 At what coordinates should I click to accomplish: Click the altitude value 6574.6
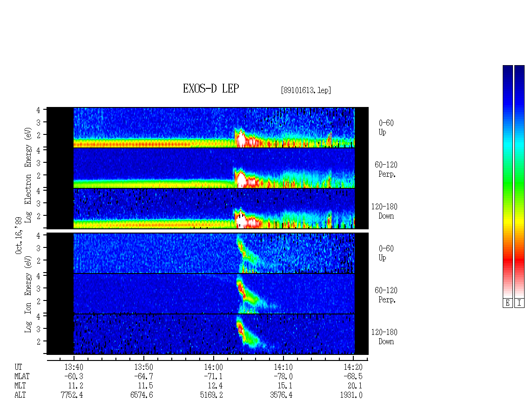coord(142,395)
